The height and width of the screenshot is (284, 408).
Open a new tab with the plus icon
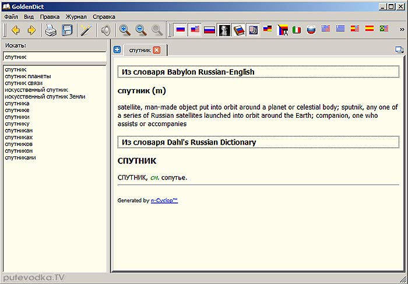117,50
